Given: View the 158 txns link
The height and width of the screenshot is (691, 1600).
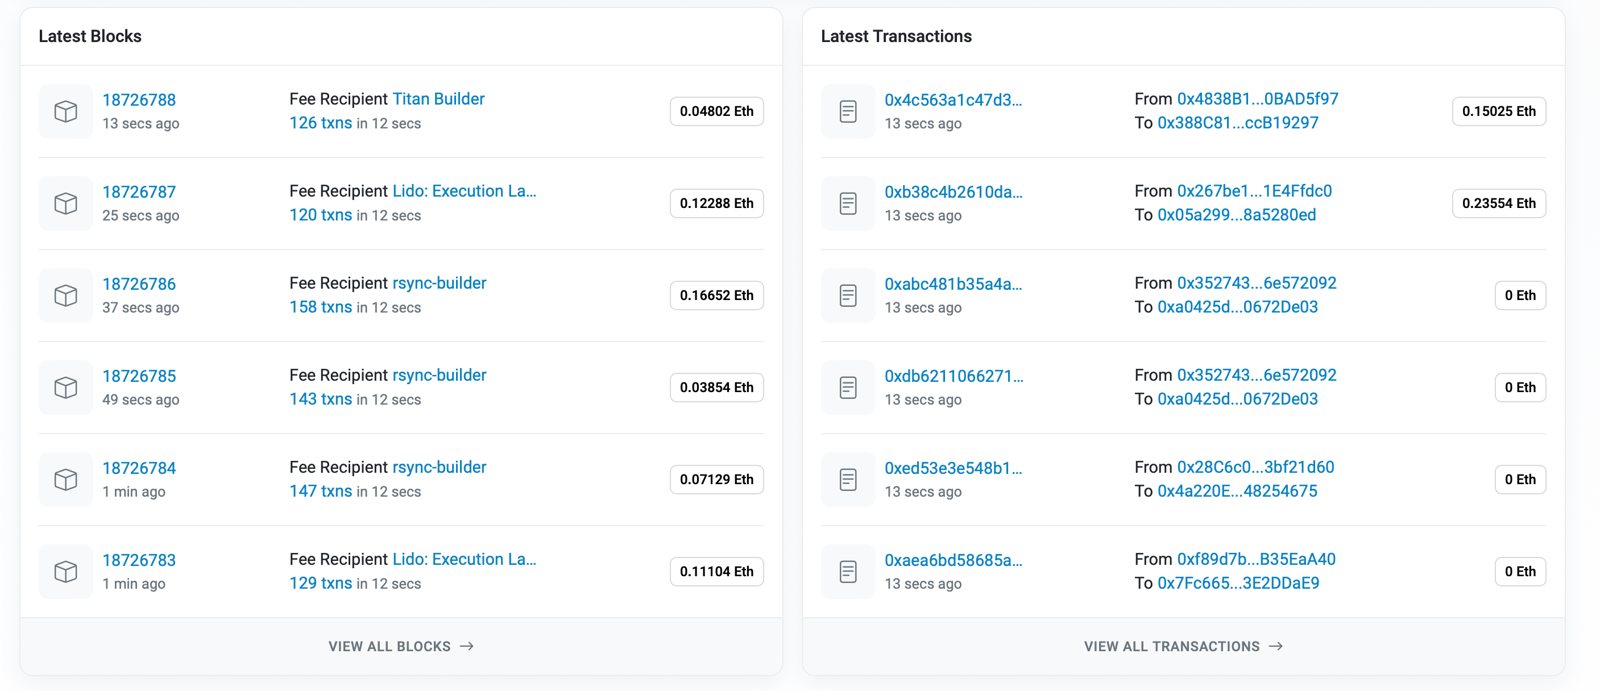Looking at the screenshot, I should tap(321, 307).
